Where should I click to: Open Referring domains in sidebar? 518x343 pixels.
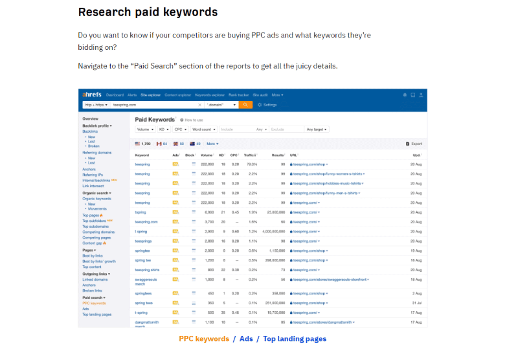(x=96, y=153)
